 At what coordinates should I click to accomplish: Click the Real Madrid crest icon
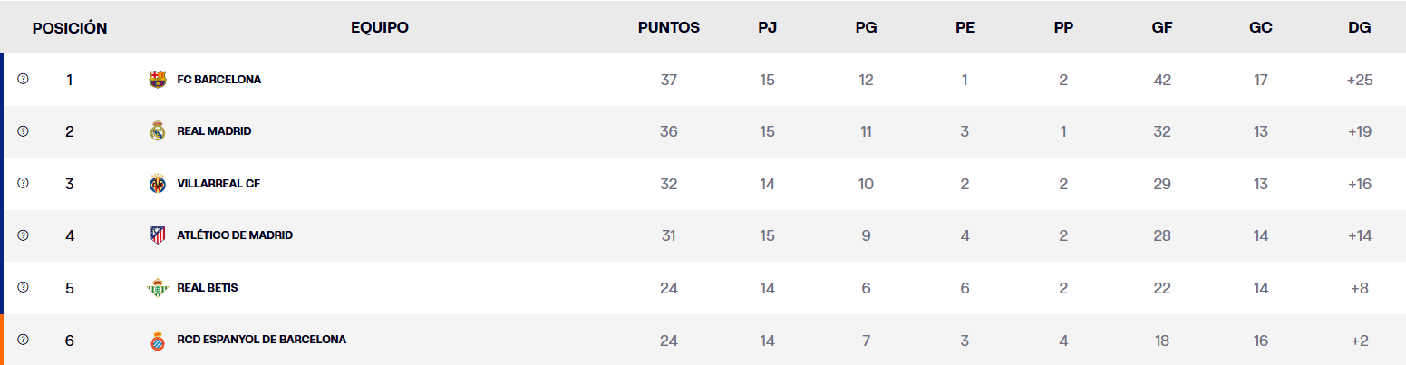coord(158,131)
